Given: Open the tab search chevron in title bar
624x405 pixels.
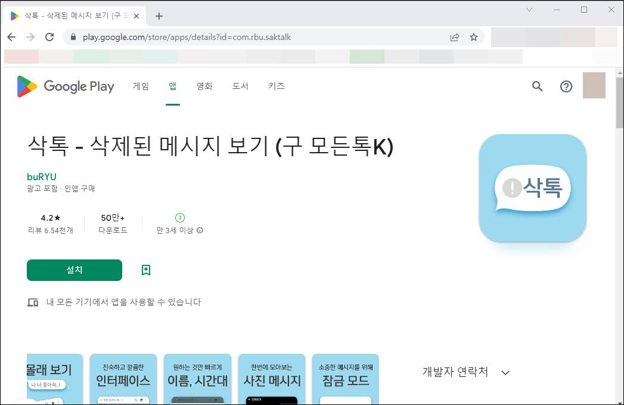Looking at the screenshot, I should pos(529,9).
